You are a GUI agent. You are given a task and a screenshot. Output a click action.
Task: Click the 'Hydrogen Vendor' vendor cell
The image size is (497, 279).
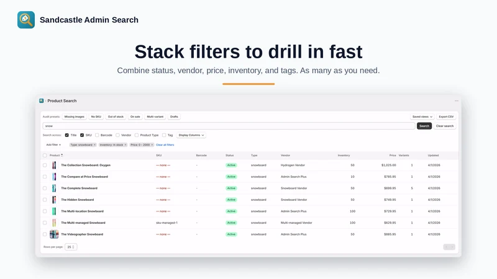(293, 165)
